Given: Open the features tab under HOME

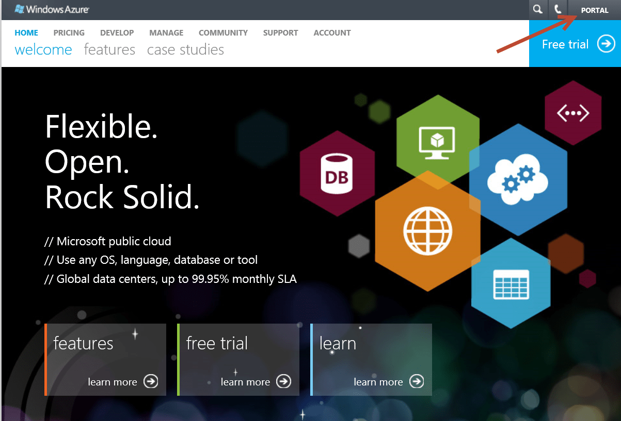Looking at the screenshot, I should click(x=109, y=49).
